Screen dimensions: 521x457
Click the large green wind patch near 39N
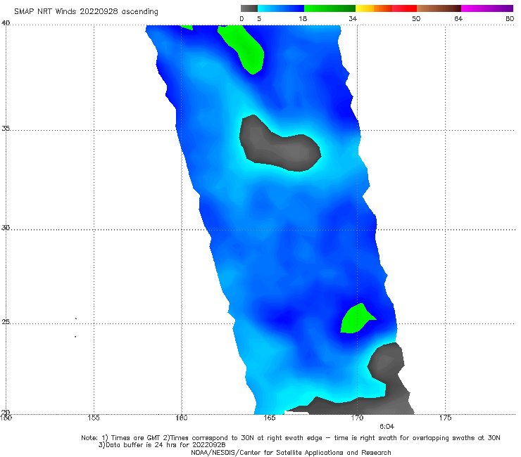point(244,48)
